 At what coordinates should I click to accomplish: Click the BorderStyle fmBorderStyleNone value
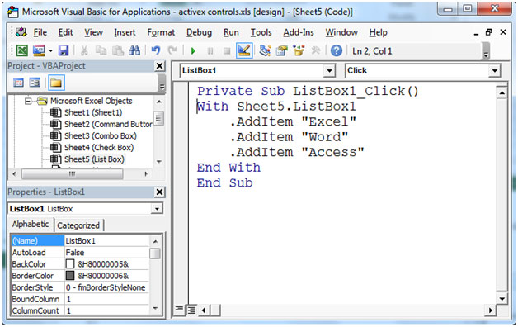[x=106, y=287]
